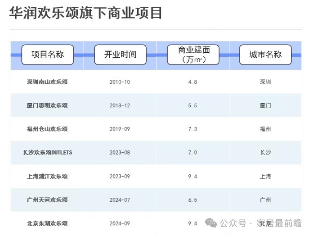The height and width of the screenshot is (236, 312).
Task: Click city cell 上海
Action: (x=265, y=176)
